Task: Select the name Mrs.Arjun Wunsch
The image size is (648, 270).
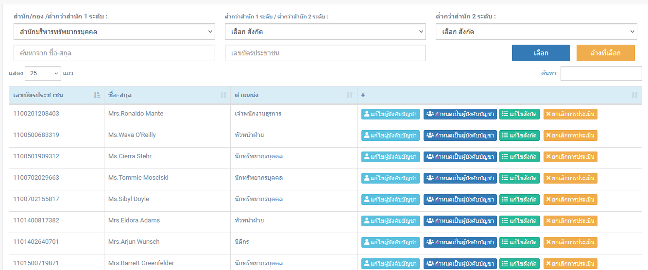Action: point(134,242)
